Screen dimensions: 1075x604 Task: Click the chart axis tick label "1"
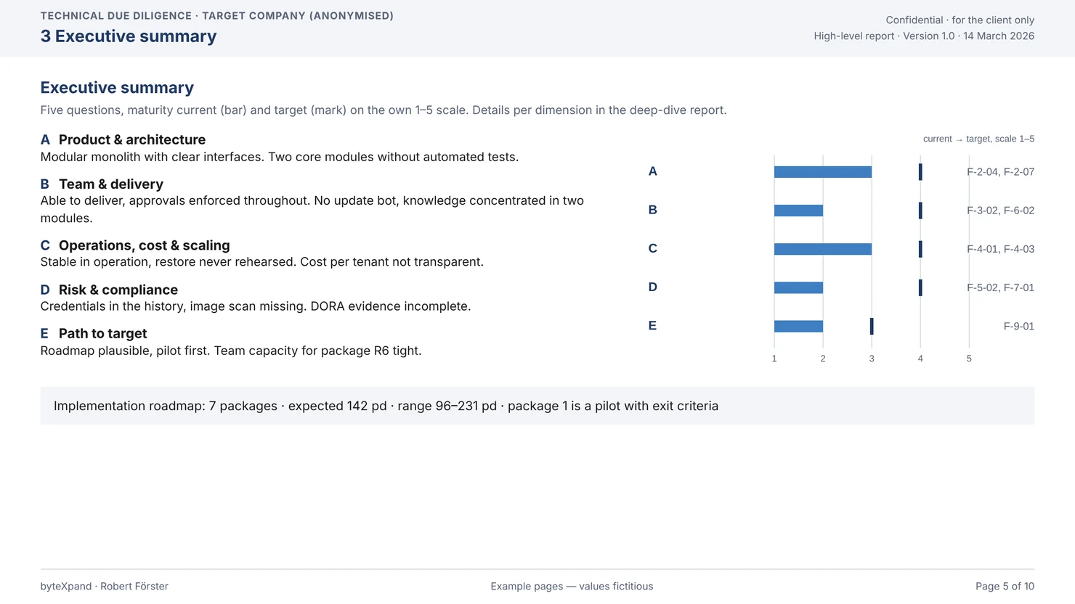774,359
